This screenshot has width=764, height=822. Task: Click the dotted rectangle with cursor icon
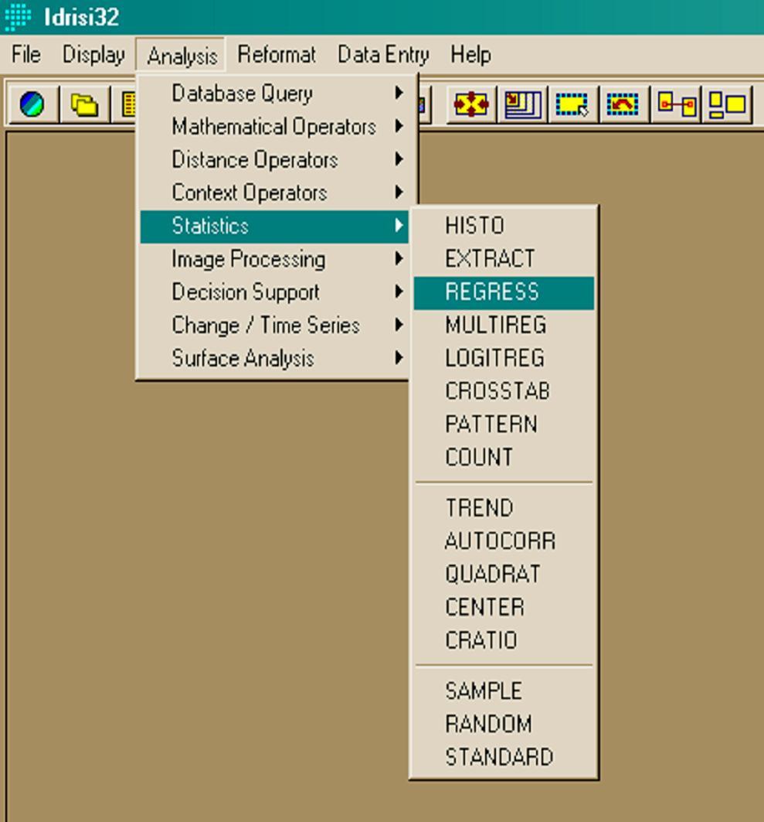point(572,104)
